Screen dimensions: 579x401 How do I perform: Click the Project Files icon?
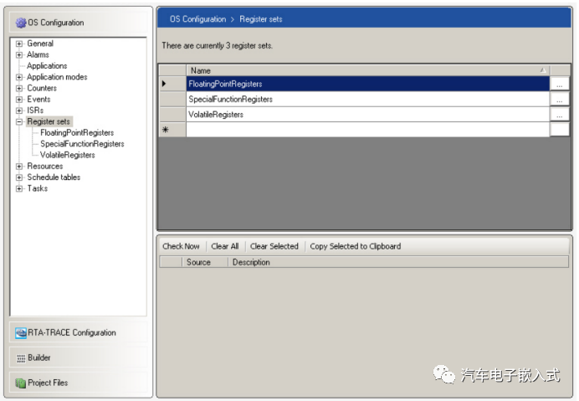point(21,383)
